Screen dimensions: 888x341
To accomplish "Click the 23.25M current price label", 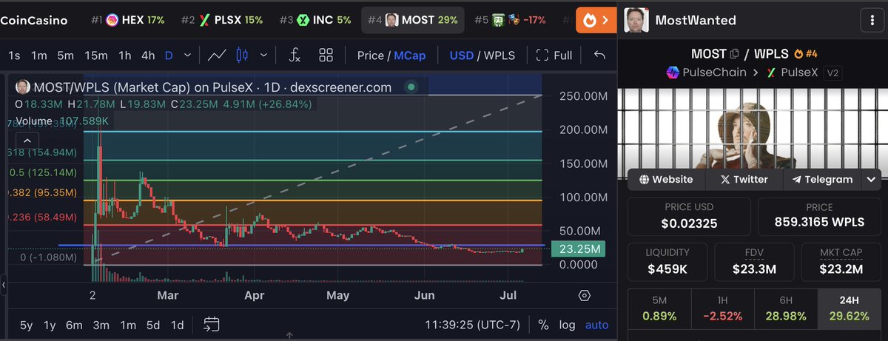I will 577,249.
